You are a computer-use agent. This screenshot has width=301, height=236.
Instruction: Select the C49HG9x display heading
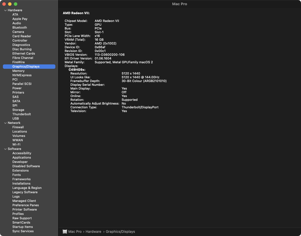pos(77,70)
